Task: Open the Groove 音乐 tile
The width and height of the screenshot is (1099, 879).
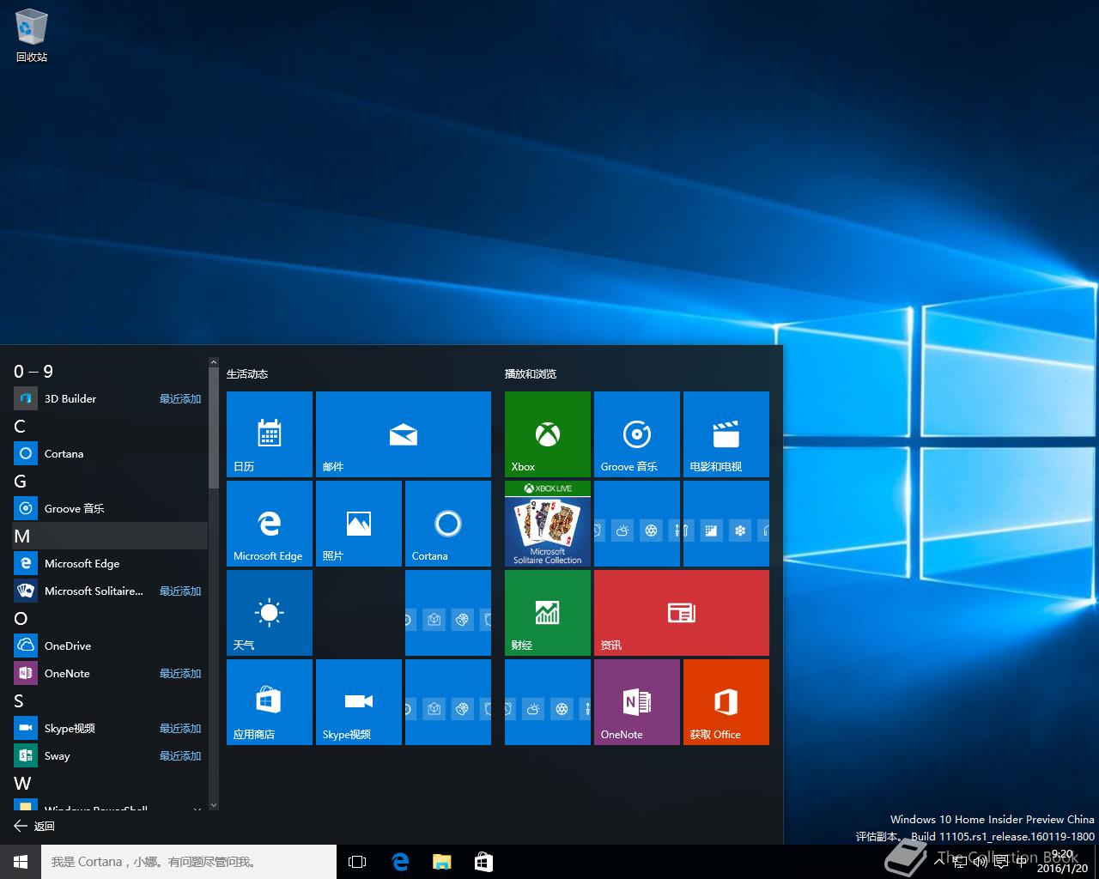Action: pos(637,434)
